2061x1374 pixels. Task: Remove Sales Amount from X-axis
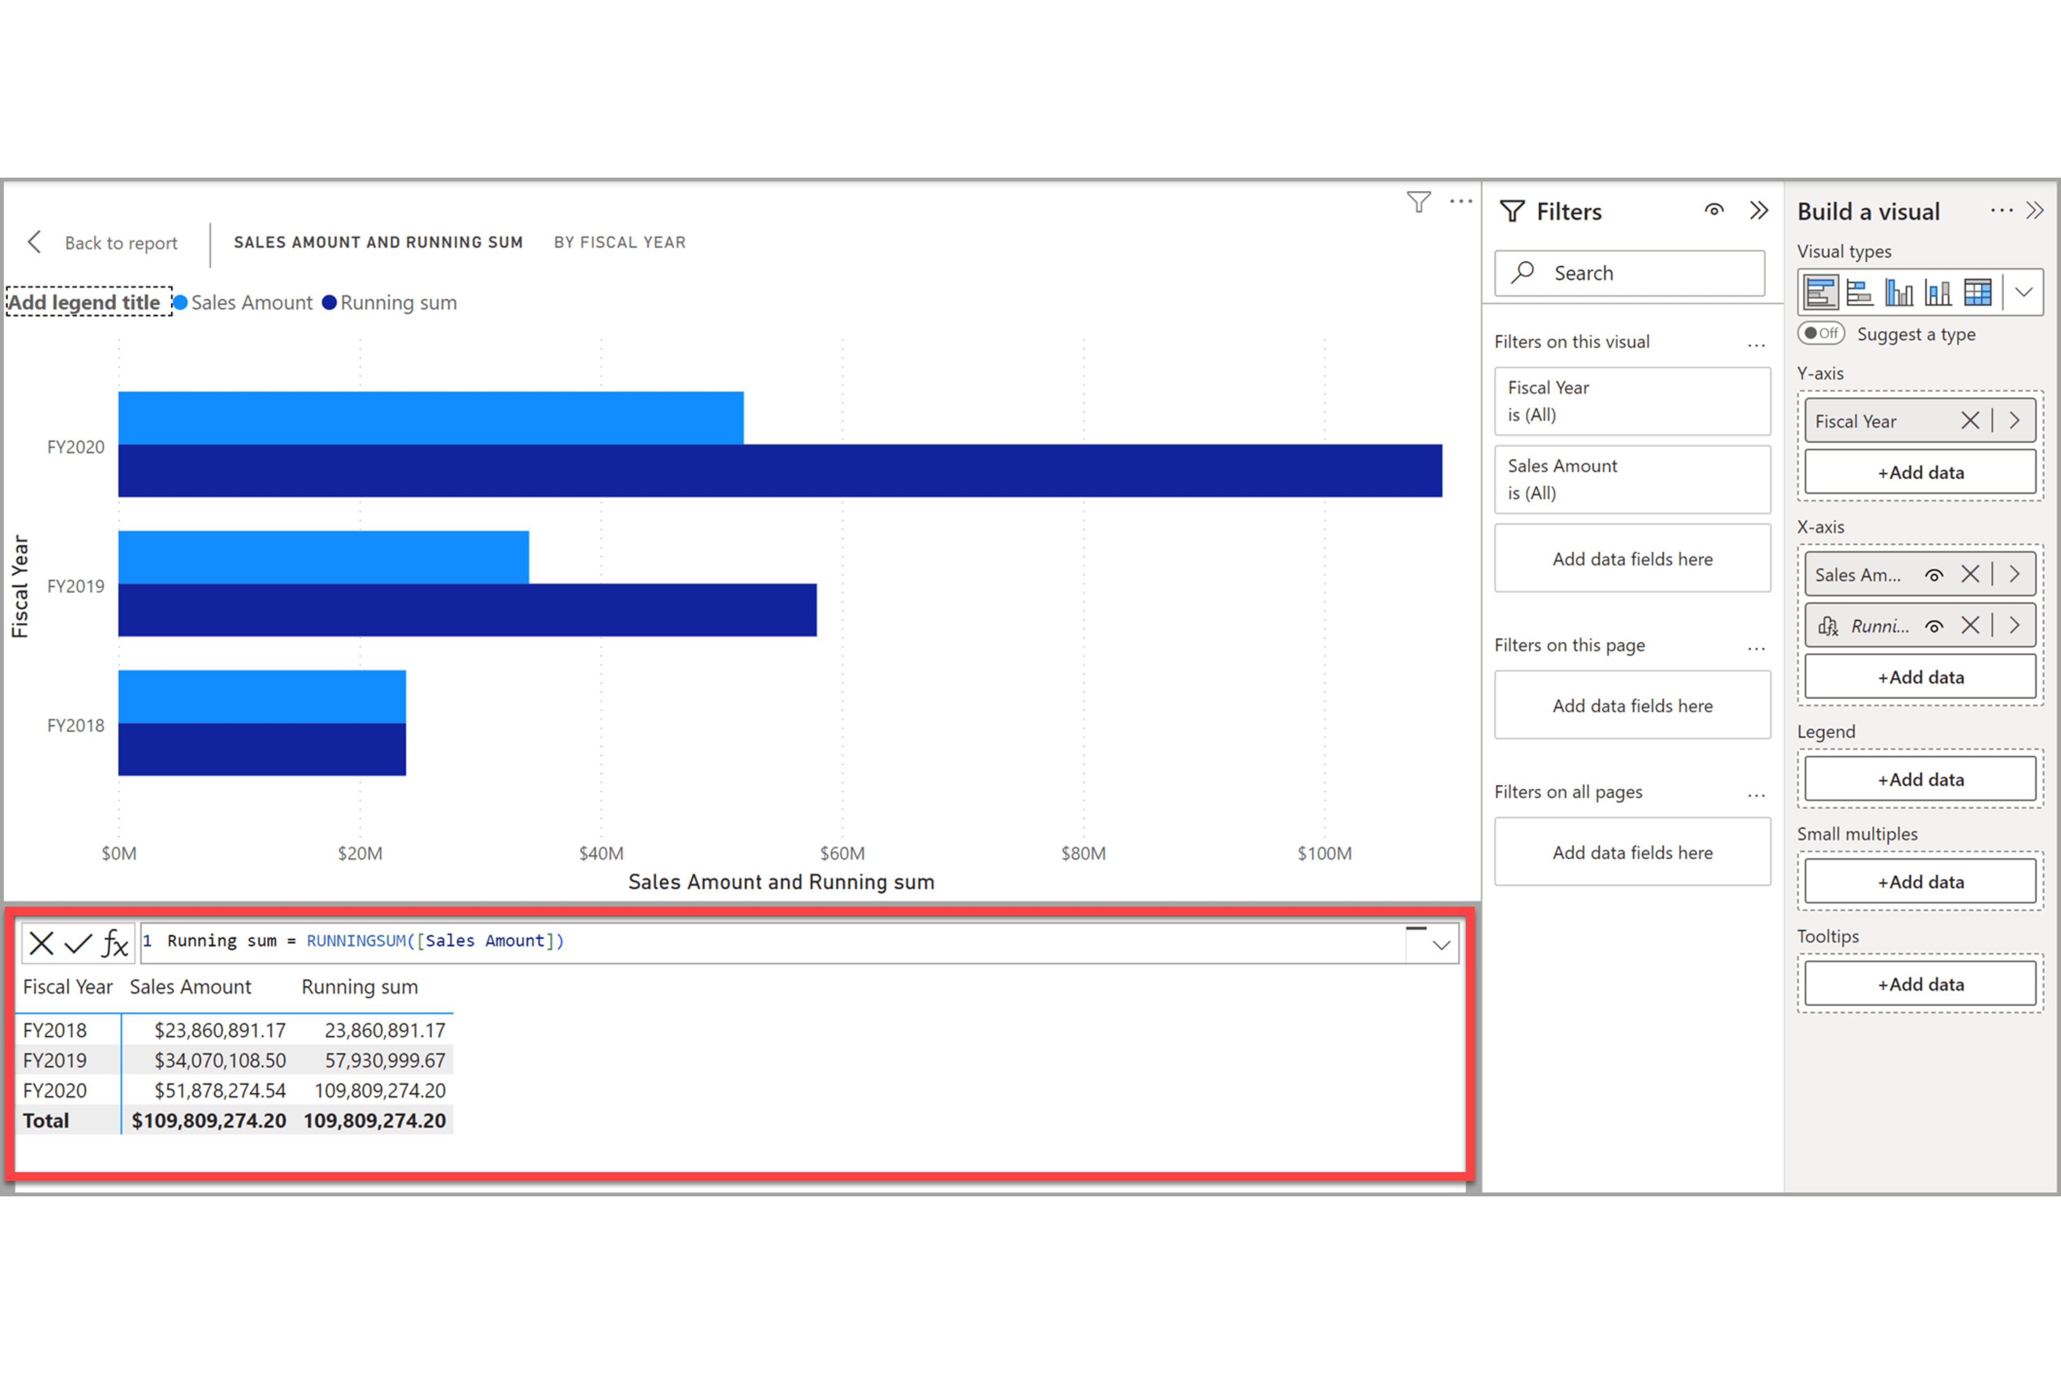[1970, 574]
